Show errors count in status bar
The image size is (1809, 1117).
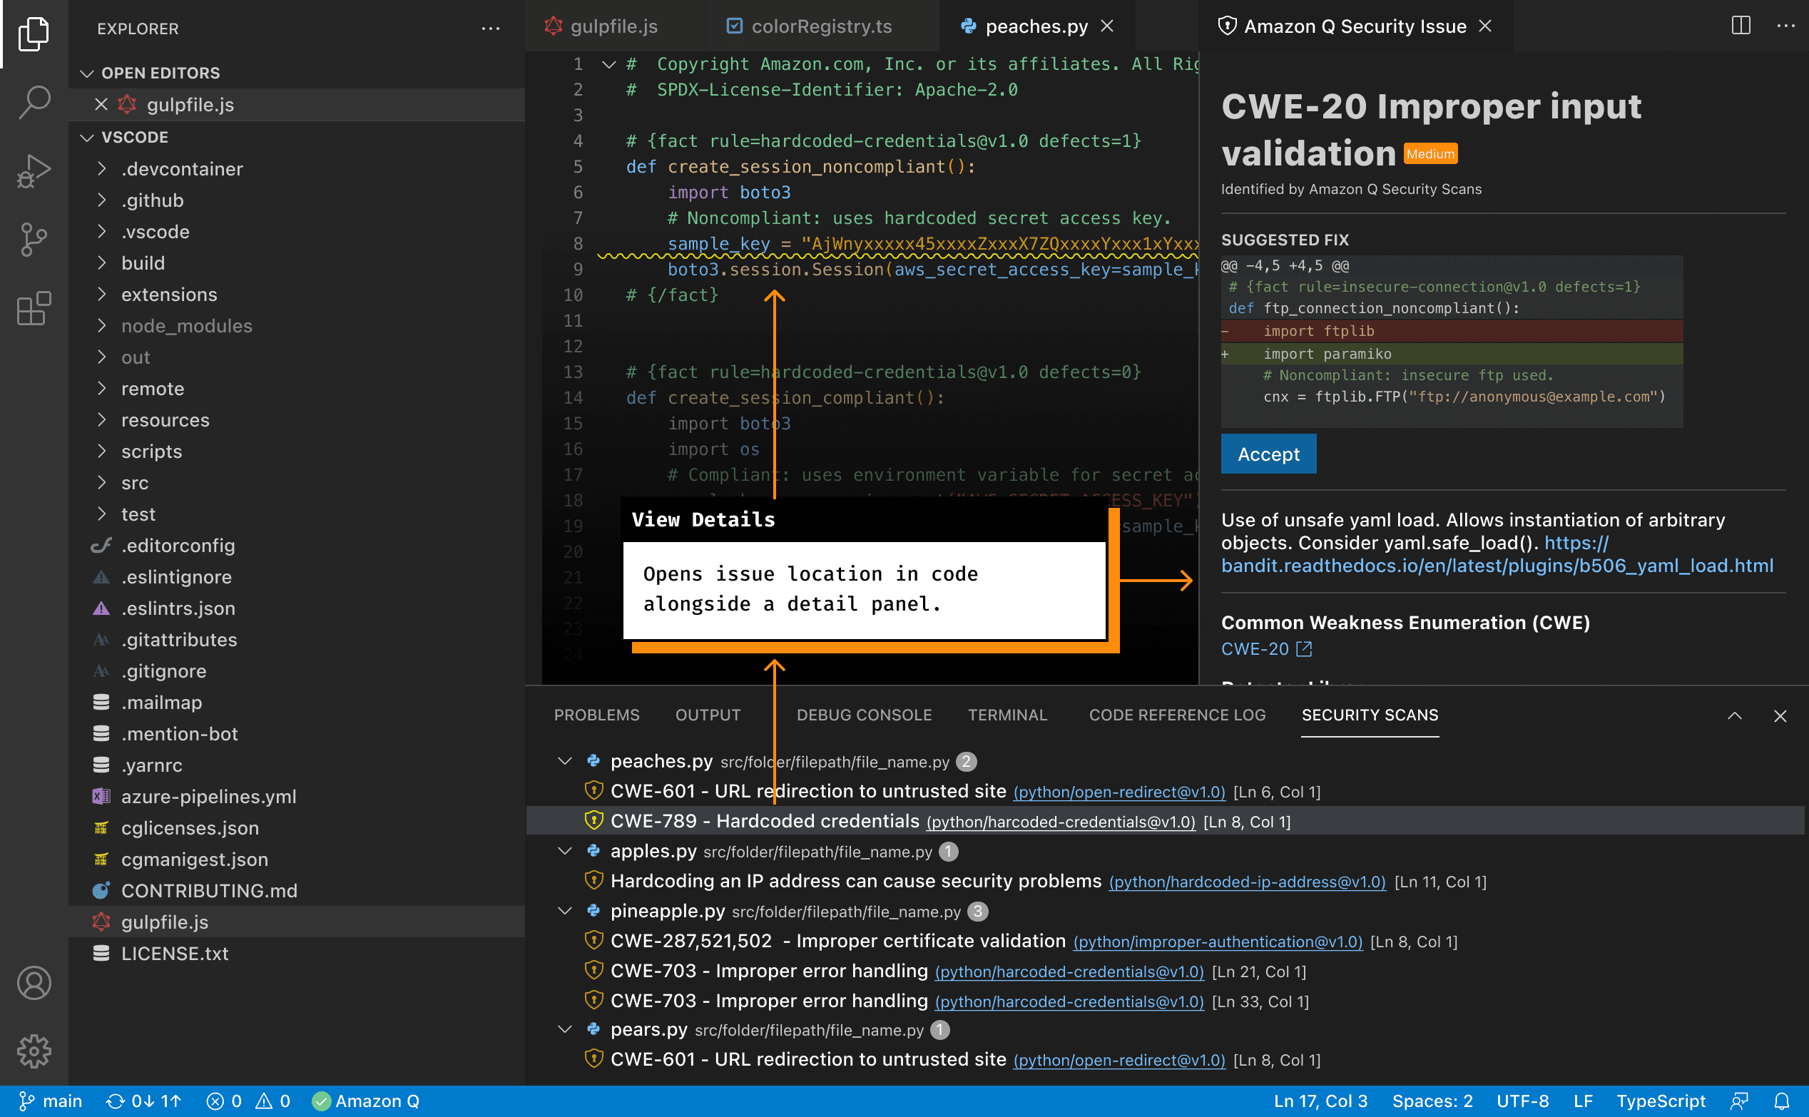click(224, 1101)
